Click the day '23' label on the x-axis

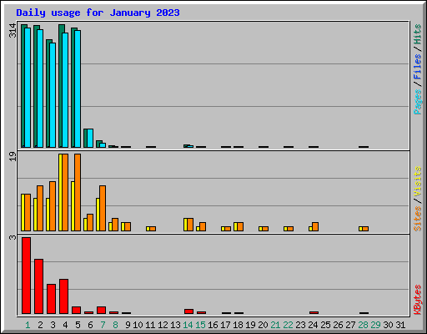pos(300,325)
